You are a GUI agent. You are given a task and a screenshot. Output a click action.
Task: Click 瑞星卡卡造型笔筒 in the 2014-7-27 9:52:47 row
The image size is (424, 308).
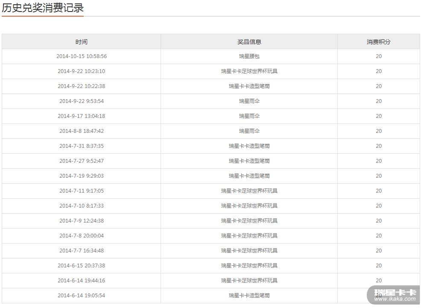[249, 161]
